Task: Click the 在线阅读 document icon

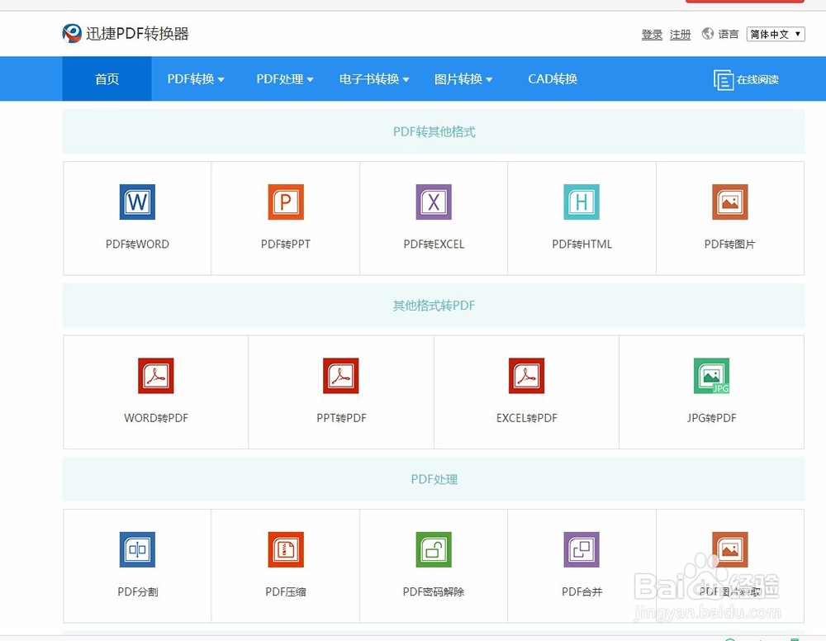Action: click(724, 79)
